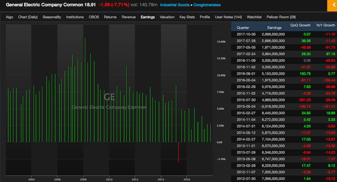Select quarter row 2012-07-30
337x182 pixels.
284,179
